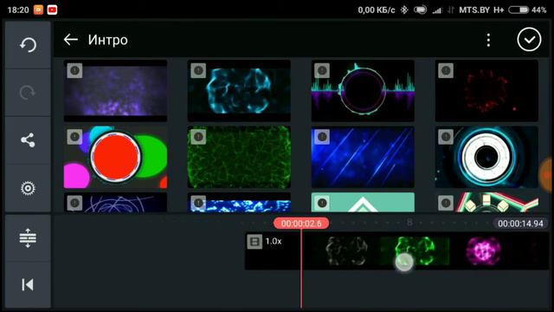Tap info badge on cyan eye thumbnail
554x312 pixels.
click(x=446, y=137)
